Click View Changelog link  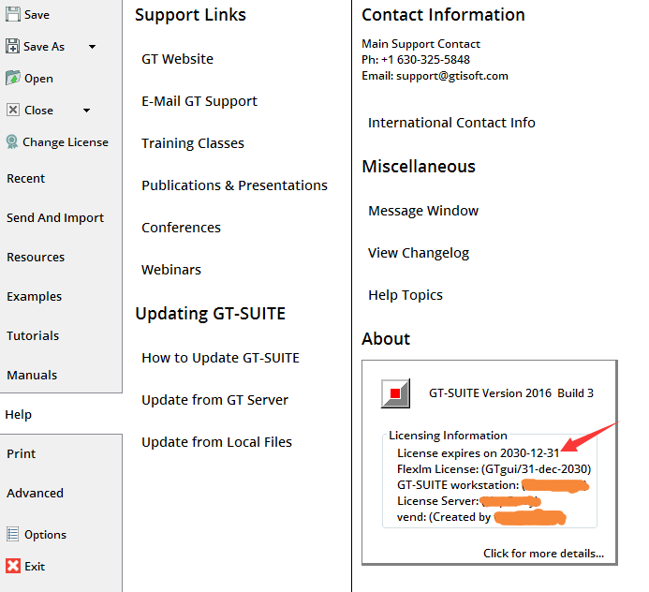tap(419, 253)
